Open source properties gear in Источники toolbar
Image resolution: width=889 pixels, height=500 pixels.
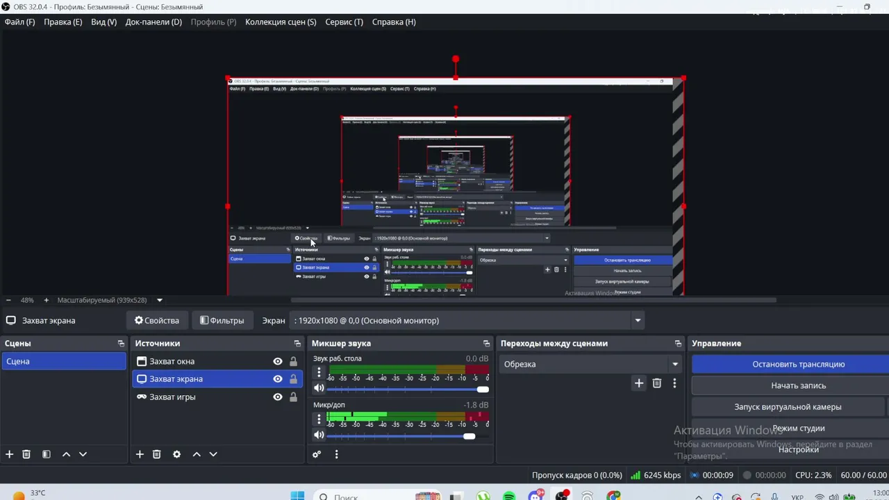click(176, 454)
